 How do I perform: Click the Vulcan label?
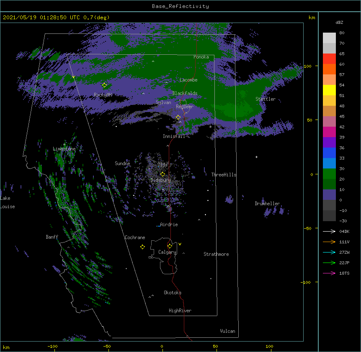[x=227, y=331]
